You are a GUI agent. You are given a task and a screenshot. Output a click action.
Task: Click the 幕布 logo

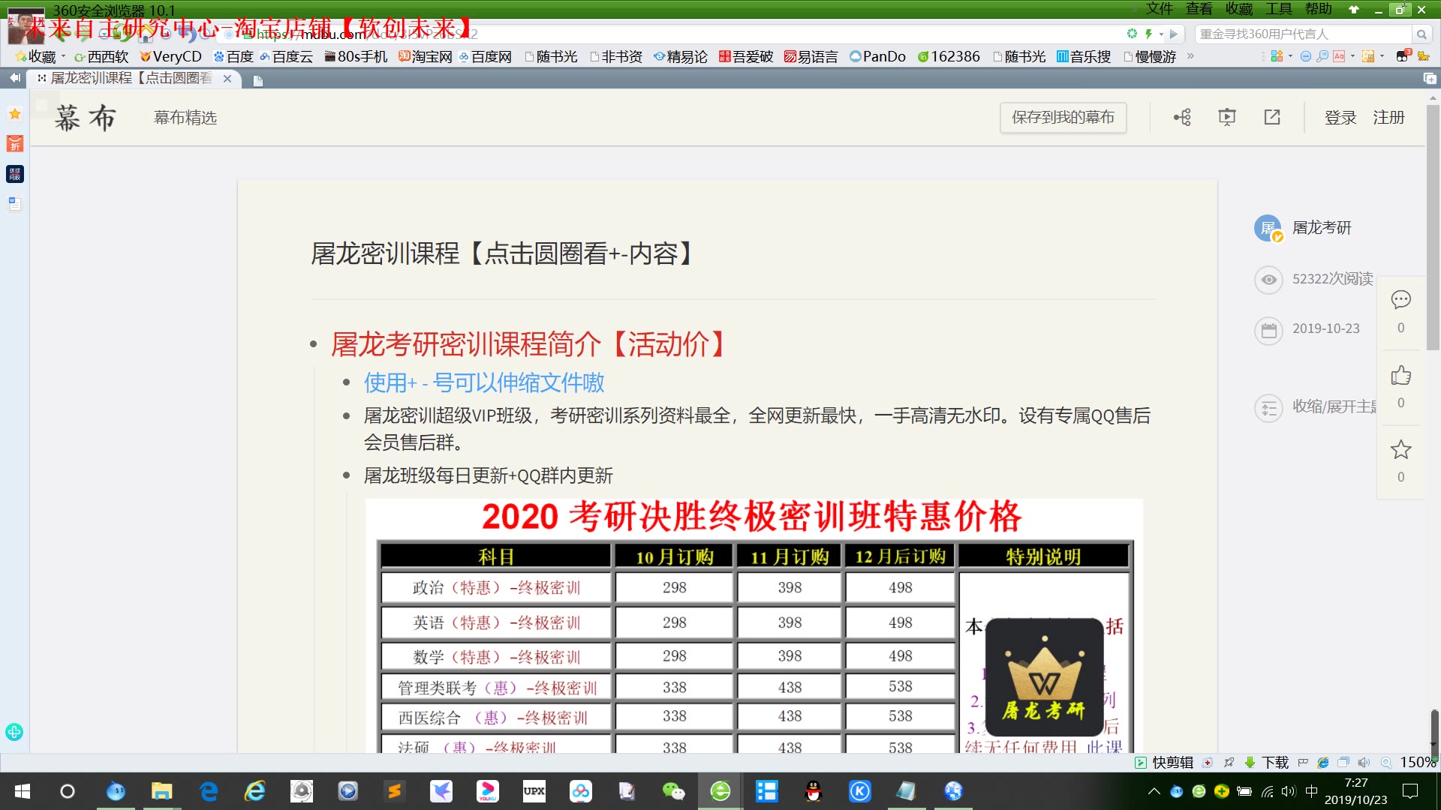click(x=86, y=118)
